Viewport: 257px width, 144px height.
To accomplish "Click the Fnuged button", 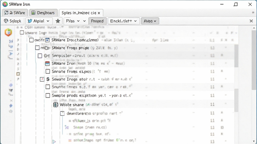I will 97,21.
